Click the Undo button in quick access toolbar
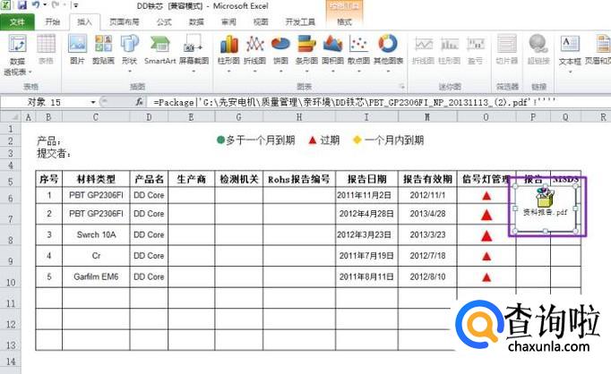 36,5
